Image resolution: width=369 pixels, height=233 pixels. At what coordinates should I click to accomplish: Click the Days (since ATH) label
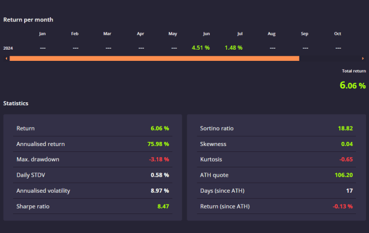[x=223, y=191]
